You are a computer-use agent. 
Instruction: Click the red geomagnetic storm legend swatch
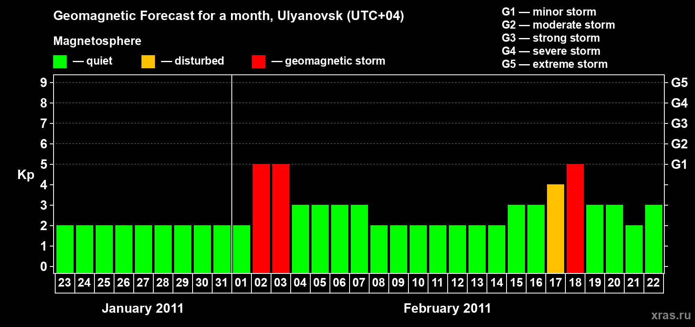click(x=258, y=62)
